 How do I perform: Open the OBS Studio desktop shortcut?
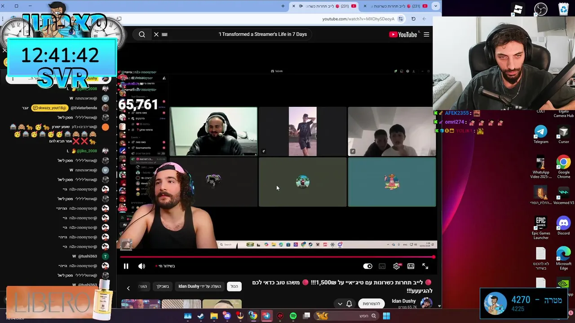click(x=541, y=9)
